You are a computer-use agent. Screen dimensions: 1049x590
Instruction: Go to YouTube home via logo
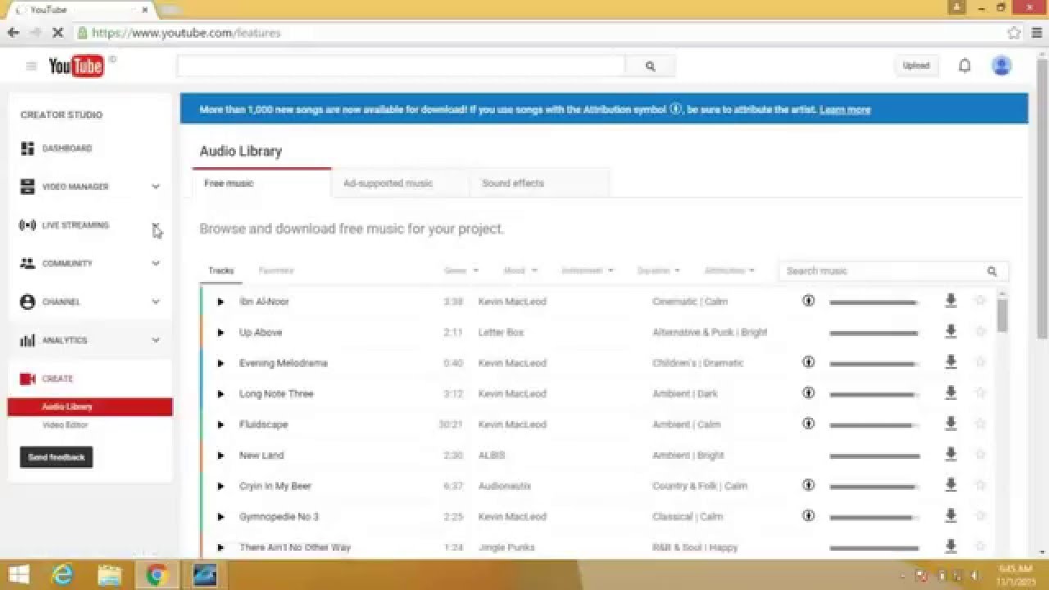pos(76,66)
